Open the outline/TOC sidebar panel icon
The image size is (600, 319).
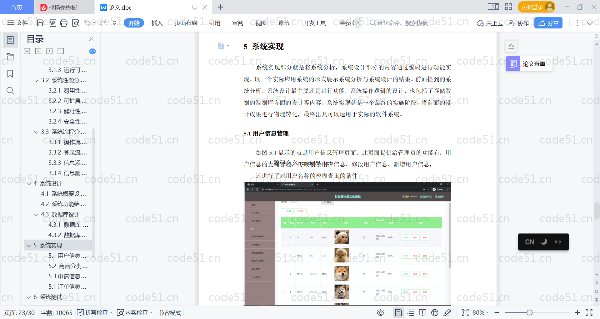(x=10, y=40)
